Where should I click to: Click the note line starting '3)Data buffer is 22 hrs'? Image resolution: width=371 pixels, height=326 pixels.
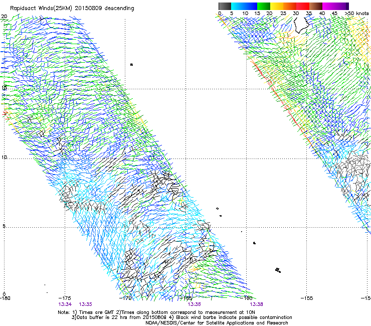pyautogui.click(x=181, y=317)
